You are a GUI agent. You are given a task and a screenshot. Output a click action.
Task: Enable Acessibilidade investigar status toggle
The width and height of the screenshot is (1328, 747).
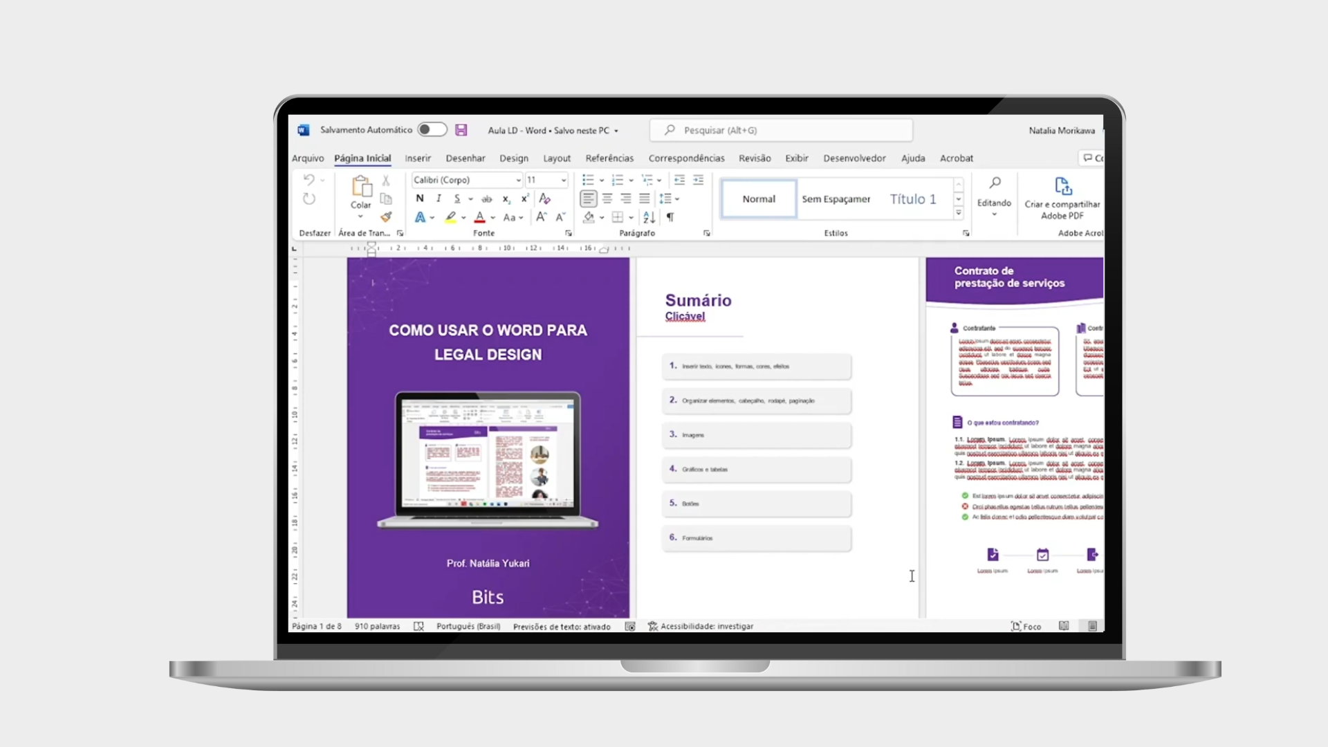(702, 626)
